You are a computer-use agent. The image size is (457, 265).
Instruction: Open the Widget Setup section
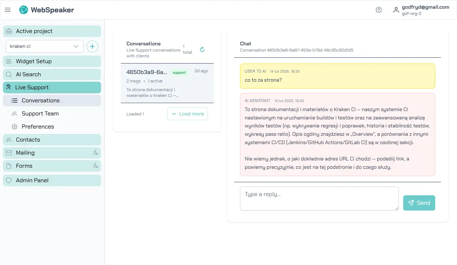pos(52,61)
